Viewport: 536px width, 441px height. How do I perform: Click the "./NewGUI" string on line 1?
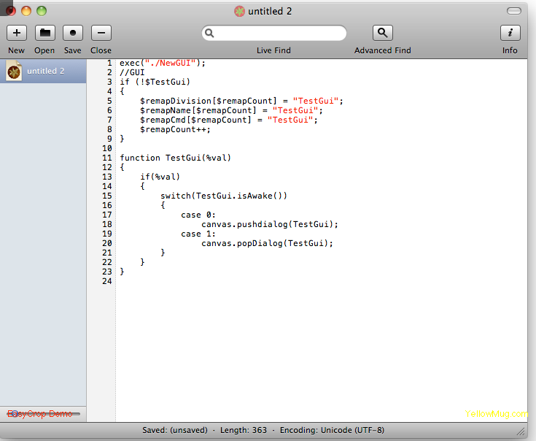point(167,63)
